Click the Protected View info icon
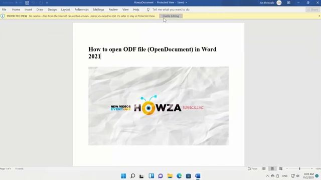This screenshot has height=180, width=321. (x=3, y=16)
